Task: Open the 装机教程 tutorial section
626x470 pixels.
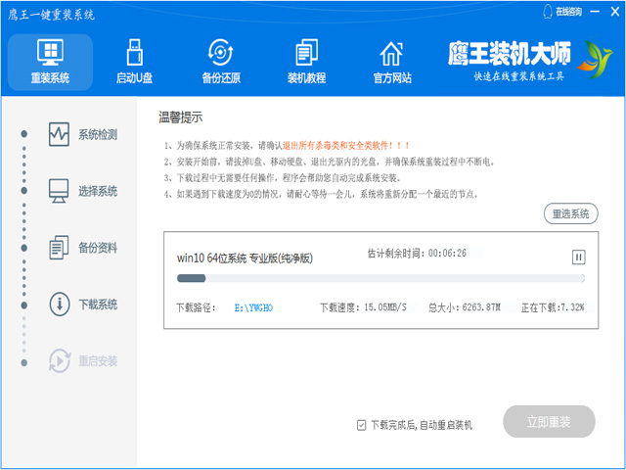Action: coord(307,61)
